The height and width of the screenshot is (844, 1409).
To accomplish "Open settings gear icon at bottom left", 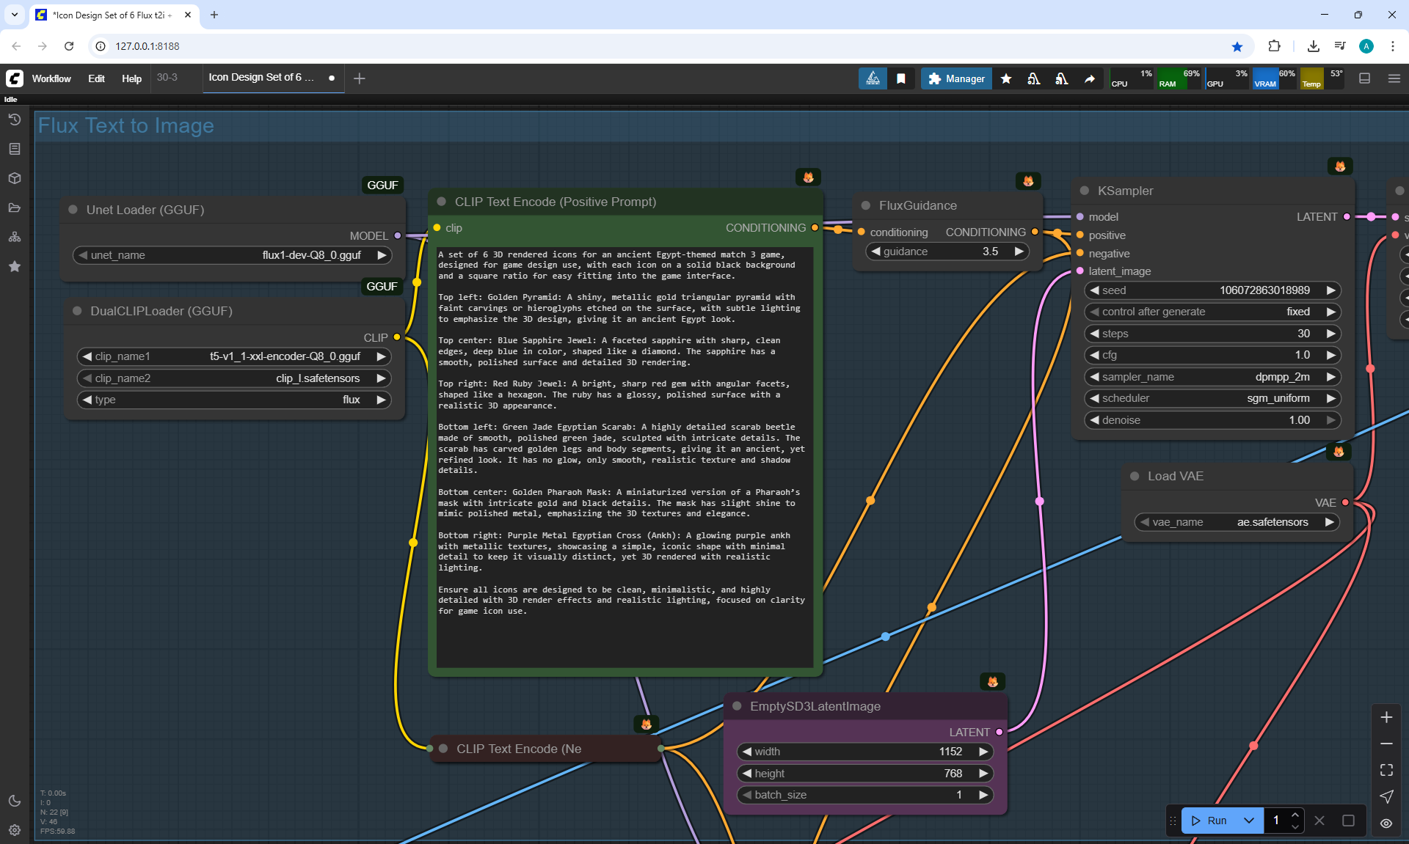I will [x=15, y=830].
